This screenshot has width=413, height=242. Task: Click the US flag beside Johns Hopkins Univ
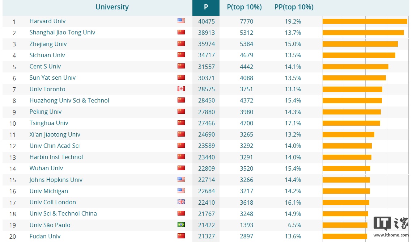[181, 179]
